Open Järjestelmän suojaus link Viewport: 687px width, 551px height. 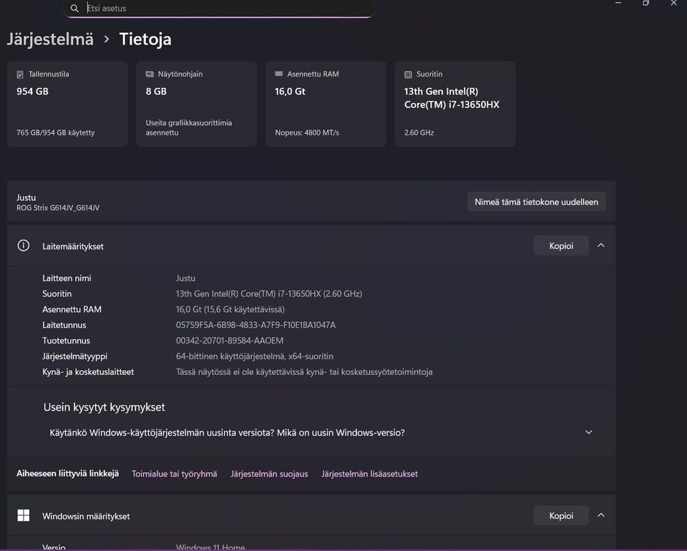point(269,474)
